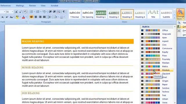Toggle bulleted list
Screen dimensions: 186x104
tap(31, 12)
